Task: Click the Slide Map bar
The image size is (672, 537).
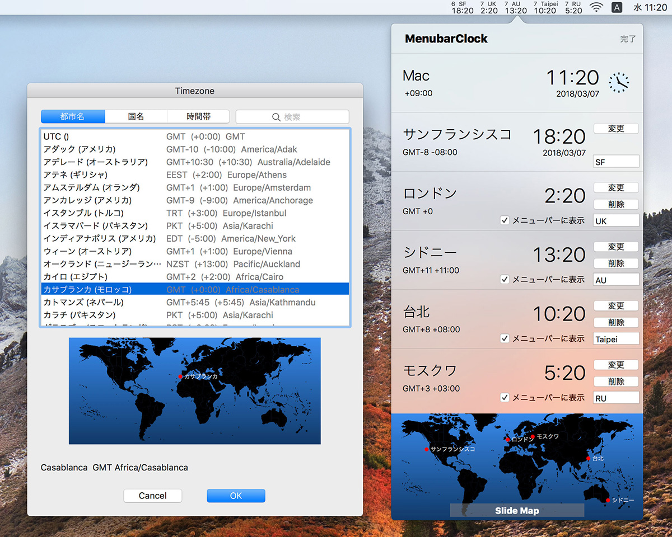Action: (516, 511)
